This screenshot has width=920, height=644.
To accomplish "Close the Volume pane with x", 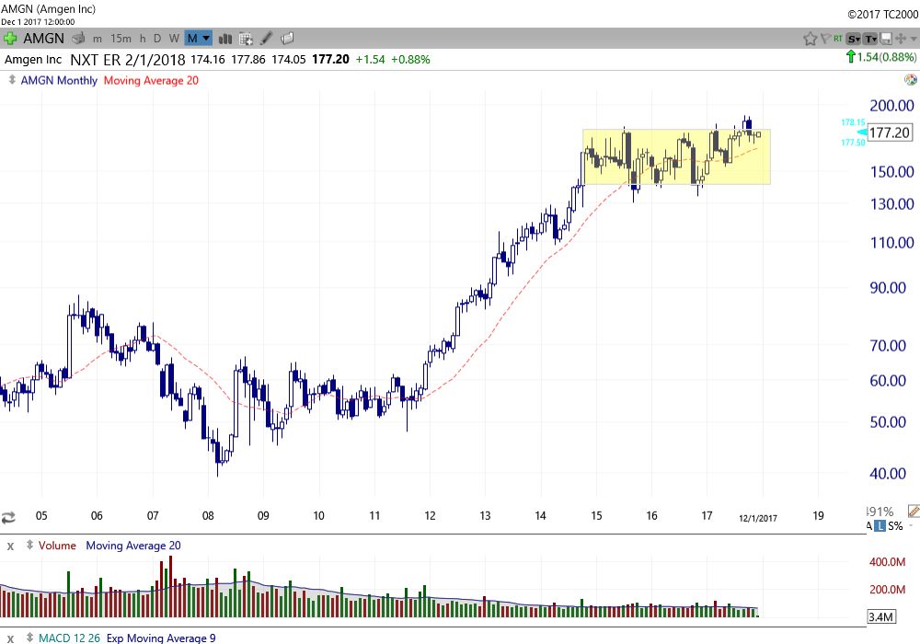I will [11, 546].
